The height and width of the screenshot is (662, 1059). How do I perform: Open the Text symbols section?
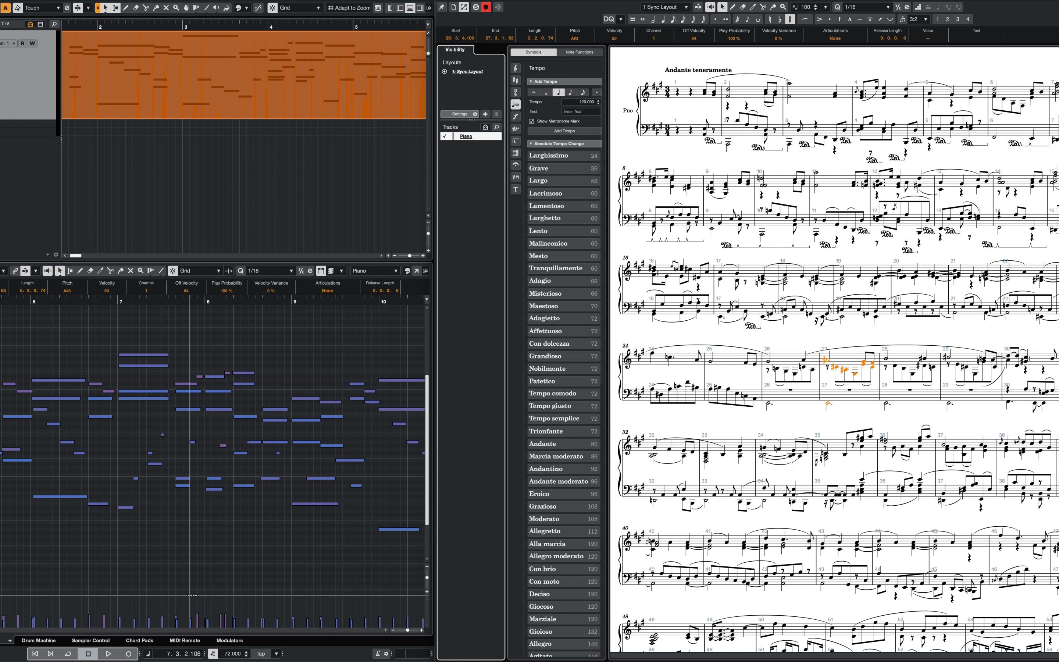coord(516,189)
